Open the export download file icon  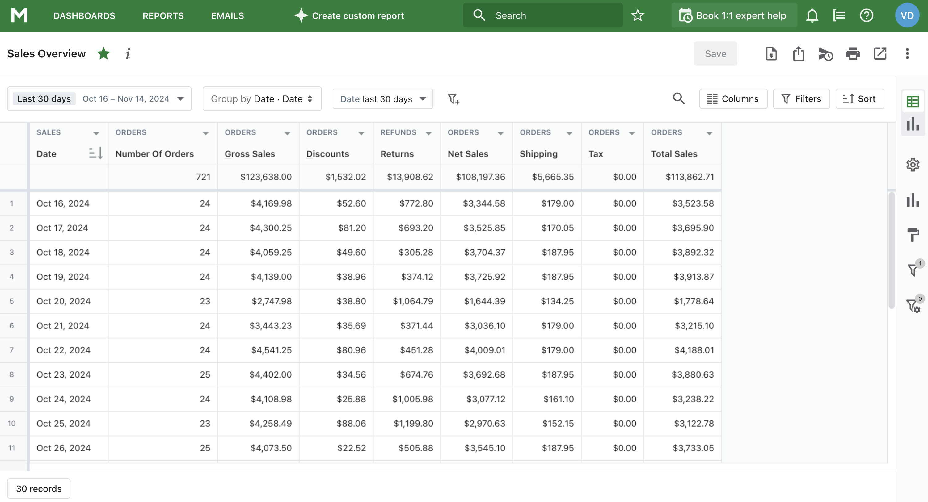[x=771, y=54]
